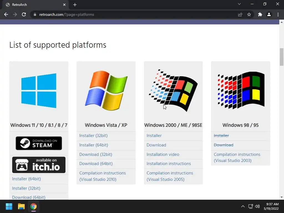This screenshot has width=284, height=213.
Task: Open Installer (64bit) under Windows 11
Action: [26, 179]
